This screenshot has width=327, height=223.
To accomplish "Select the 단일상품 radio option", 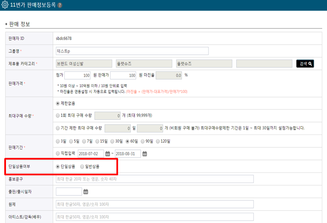I will pyautogui.click(x=58, y=166).
